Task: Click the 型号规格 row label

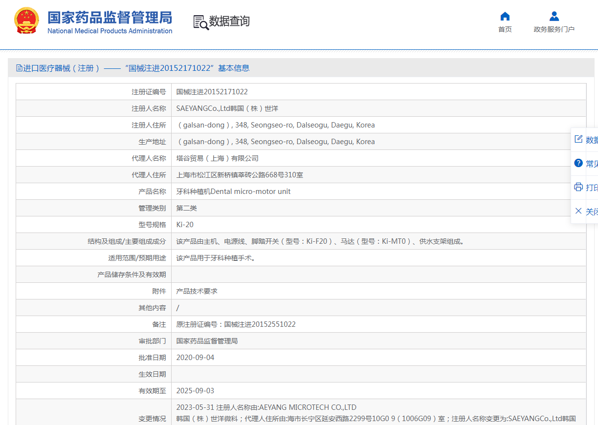Action: click(152, 225)
